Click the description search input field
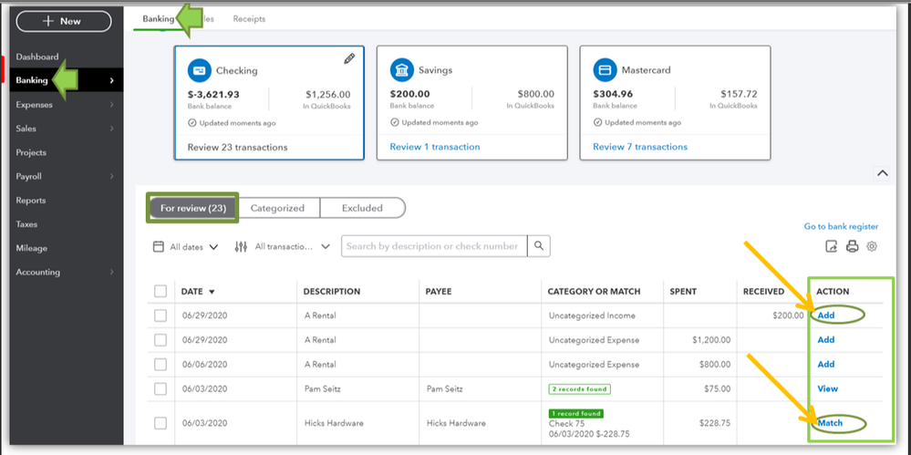 click(x=432, y=246)
